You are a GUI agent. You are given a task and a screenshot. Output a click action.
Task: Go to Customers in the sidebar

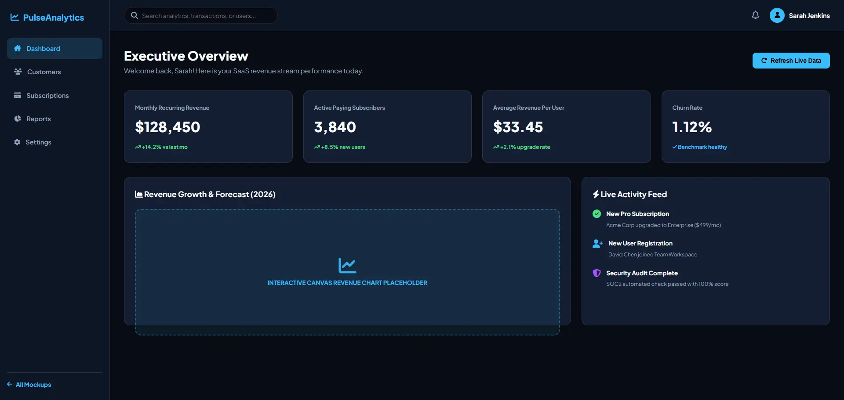click(x=55, y=72)
